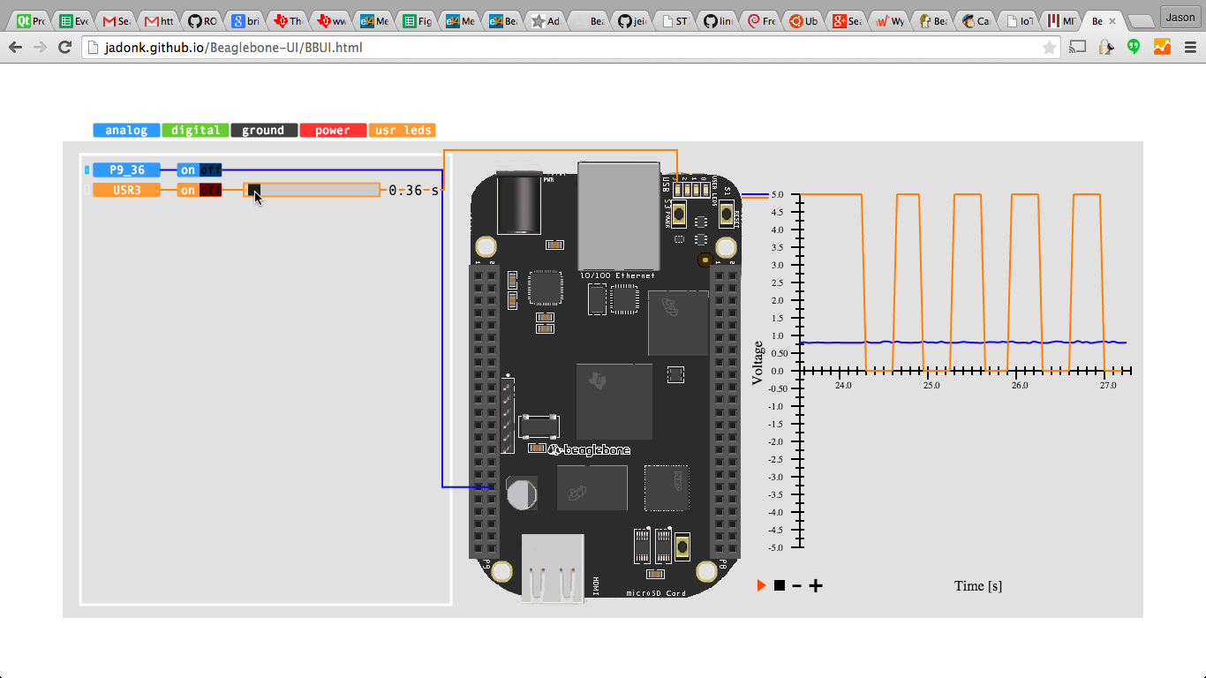The width and height of the screenshot is (1206, 678).
Task: Click the small blue P9_36 indicator box
Action: click(x=87, y=170)
